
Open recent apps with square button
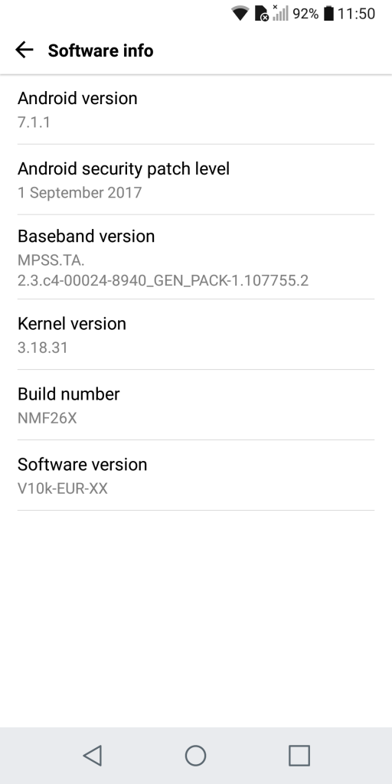point(299,756)
